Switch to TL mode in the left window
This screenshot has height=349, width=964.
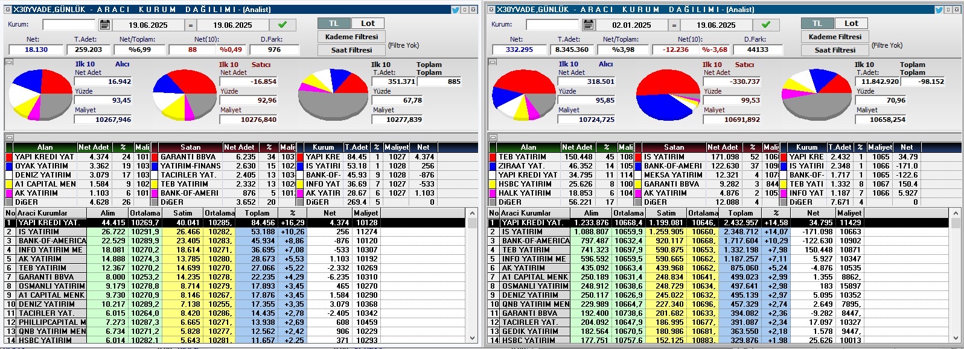tap(334, 24)
